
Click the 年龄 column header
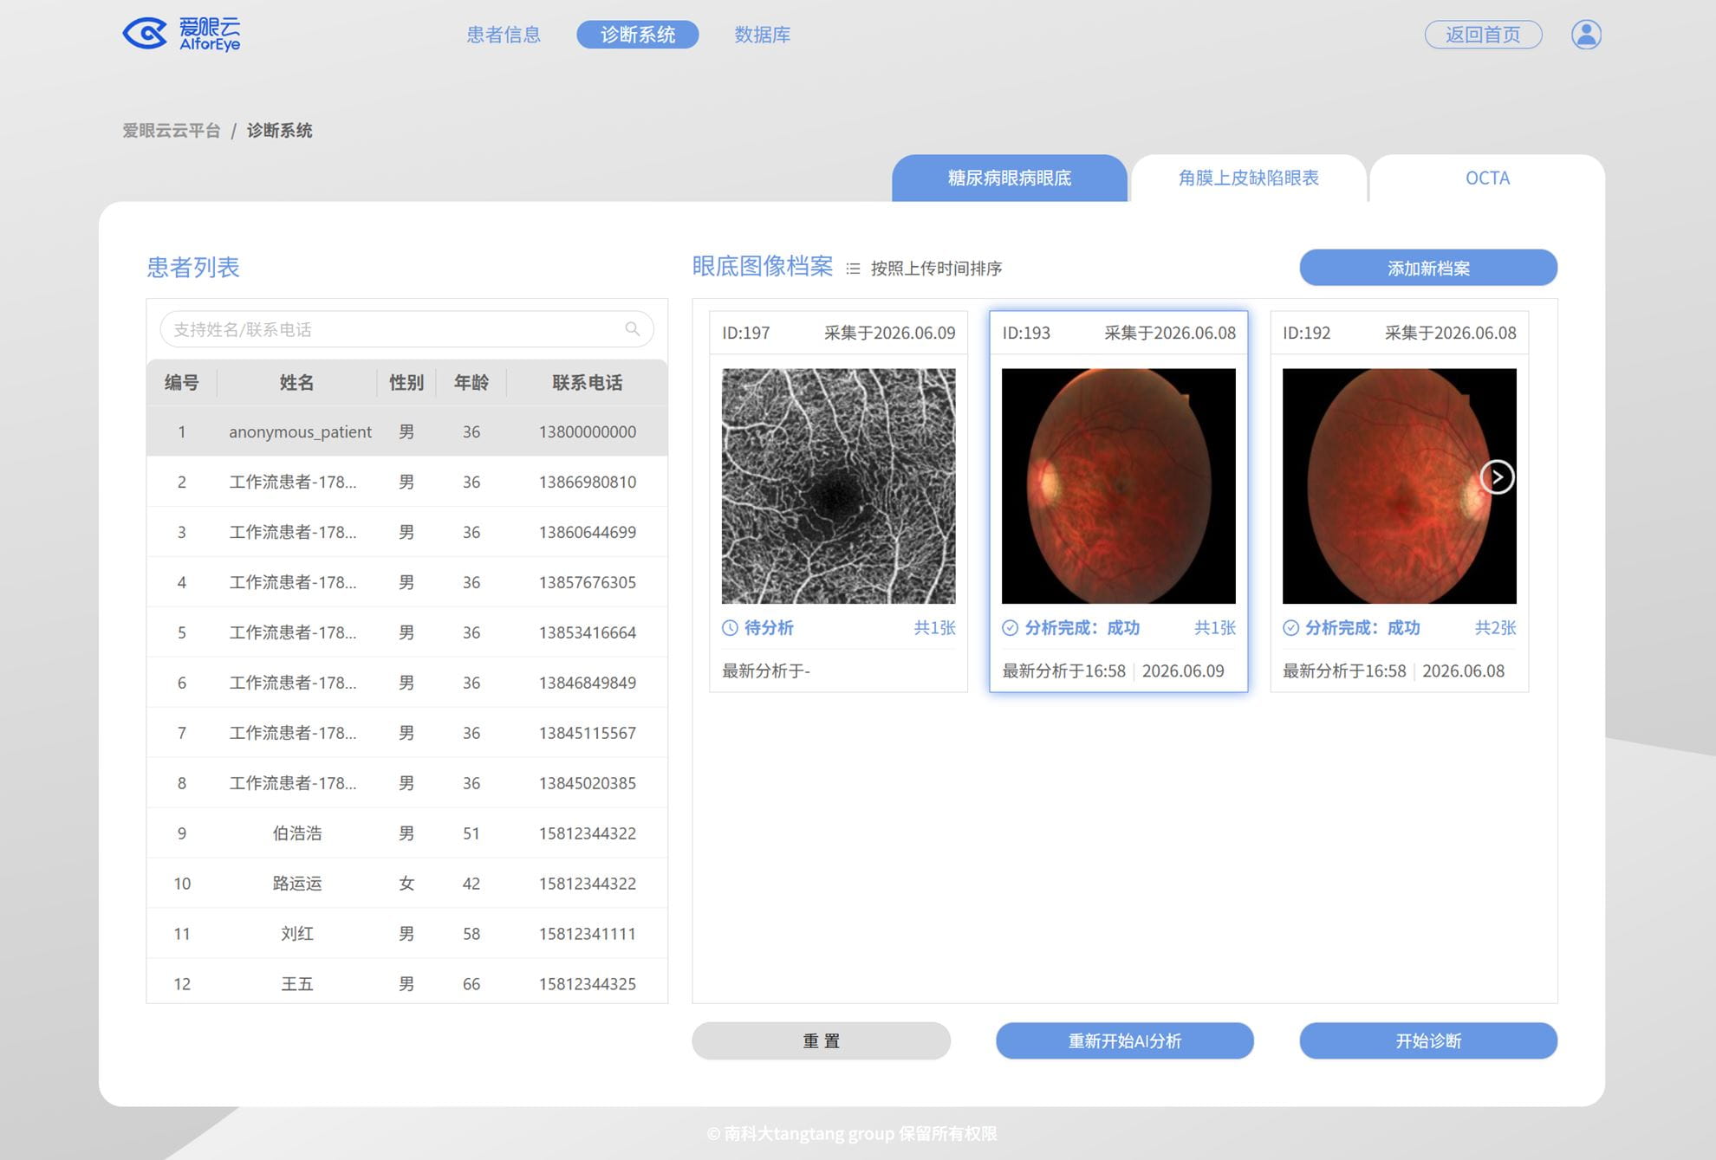pos(471,383)
